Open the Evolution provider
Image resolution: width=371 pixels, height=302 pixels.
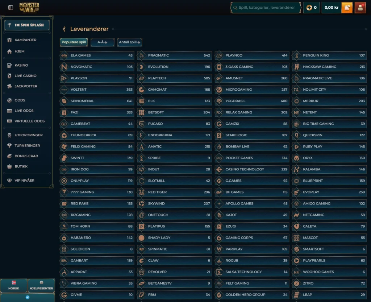coord(174,67)
